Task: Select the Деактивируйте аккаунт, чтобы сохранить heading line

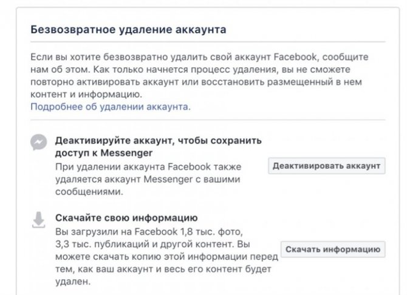Action: click(x=159, y=141)
